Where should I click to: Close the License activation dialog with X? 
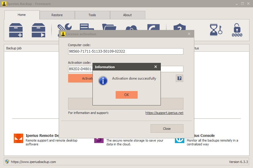tap(189, 34)
